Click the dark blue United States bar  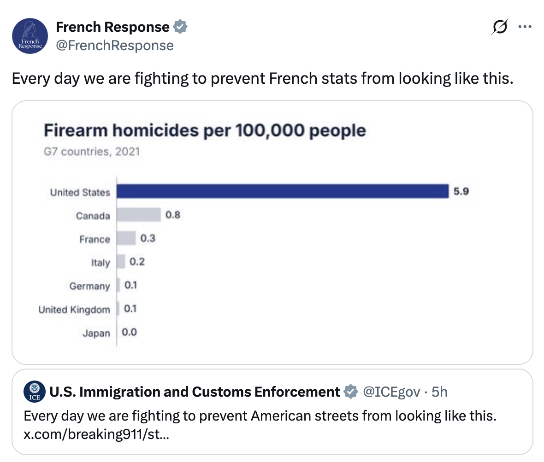(x=283, y=191)
